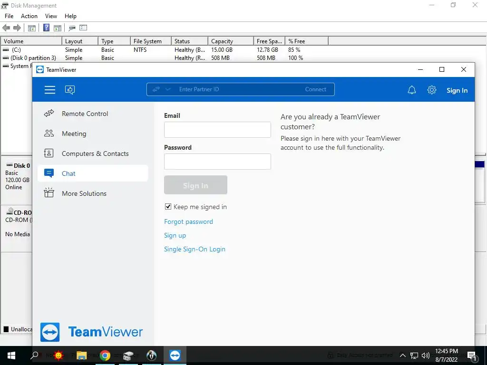
Task: Open the TeamViewer hamburger menu
Action: [49, 90]
